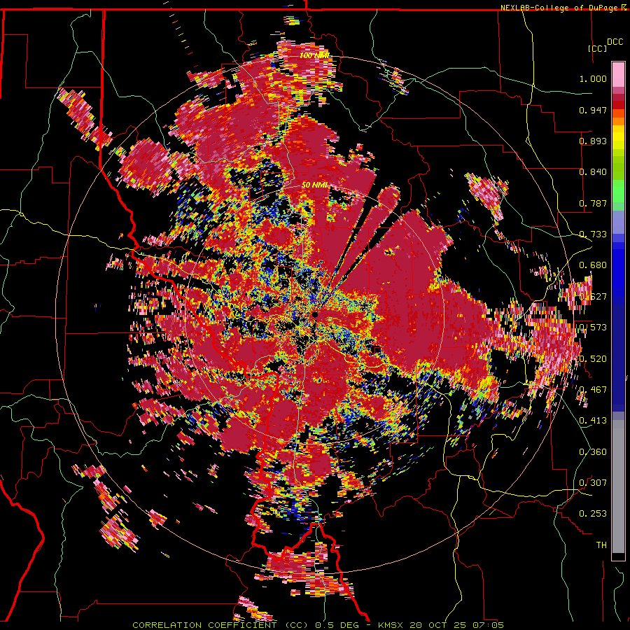Click the 0.893 scale label
The width and height of the screenshot is (630, 630).
pyautogui.click(x=593, y=141)
